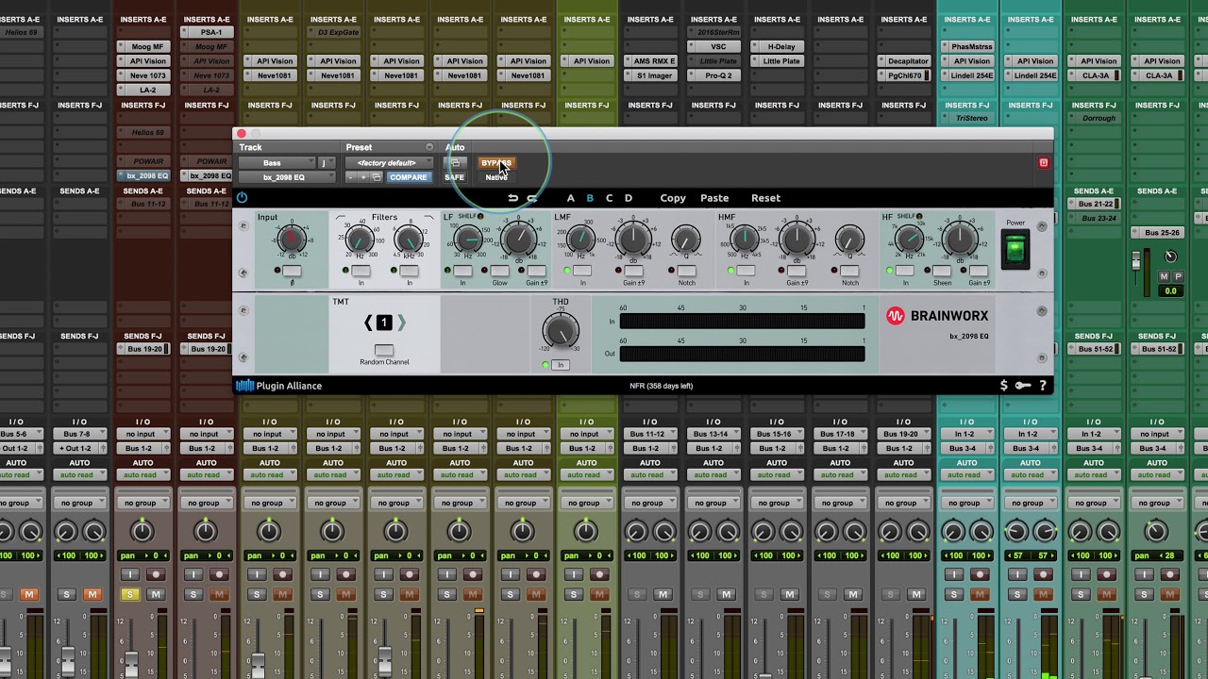Open the bx_2098 EQ plugin selector

(286, 177)
